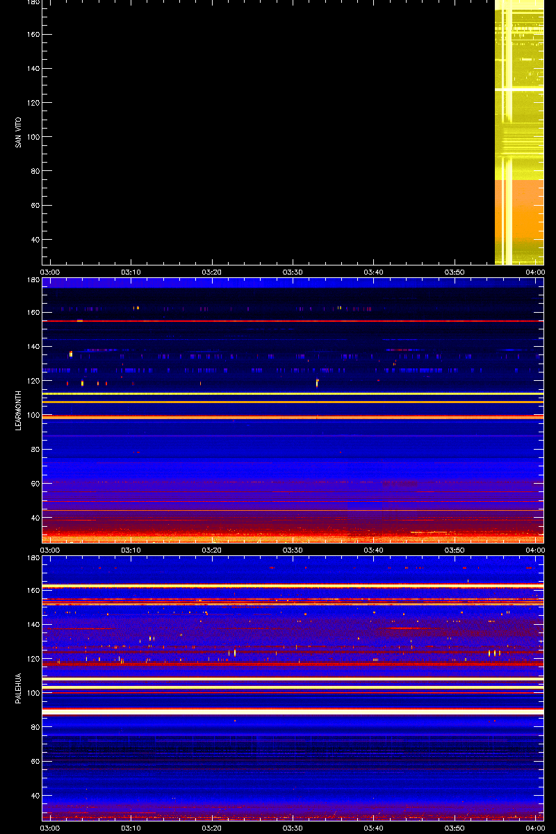
Task: Select the 80 frequency label on Learmonth axis
Action: (x=34, y=449)
